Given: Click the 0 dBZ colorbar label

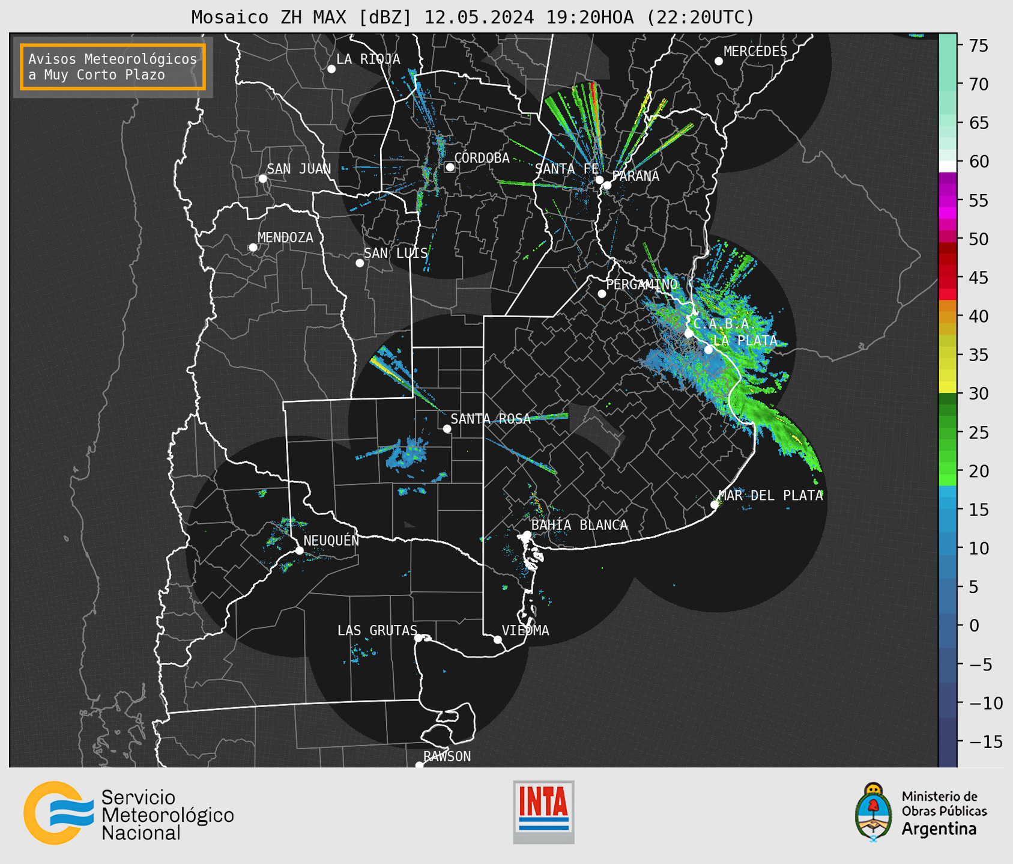Looking at the screenshot, I should click(x=974, y=625).
